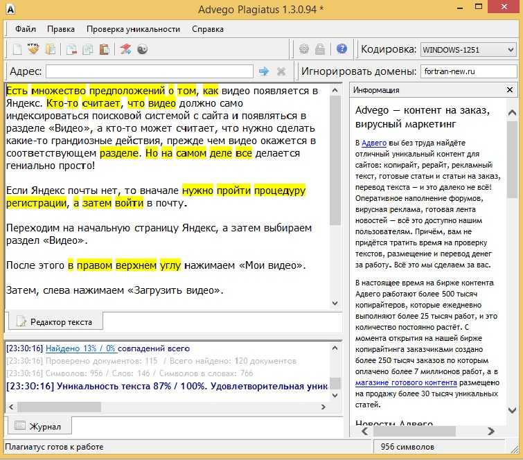Switch to the Журнал tab
Viewport: 523px width, 460px height.
[39, 426]
